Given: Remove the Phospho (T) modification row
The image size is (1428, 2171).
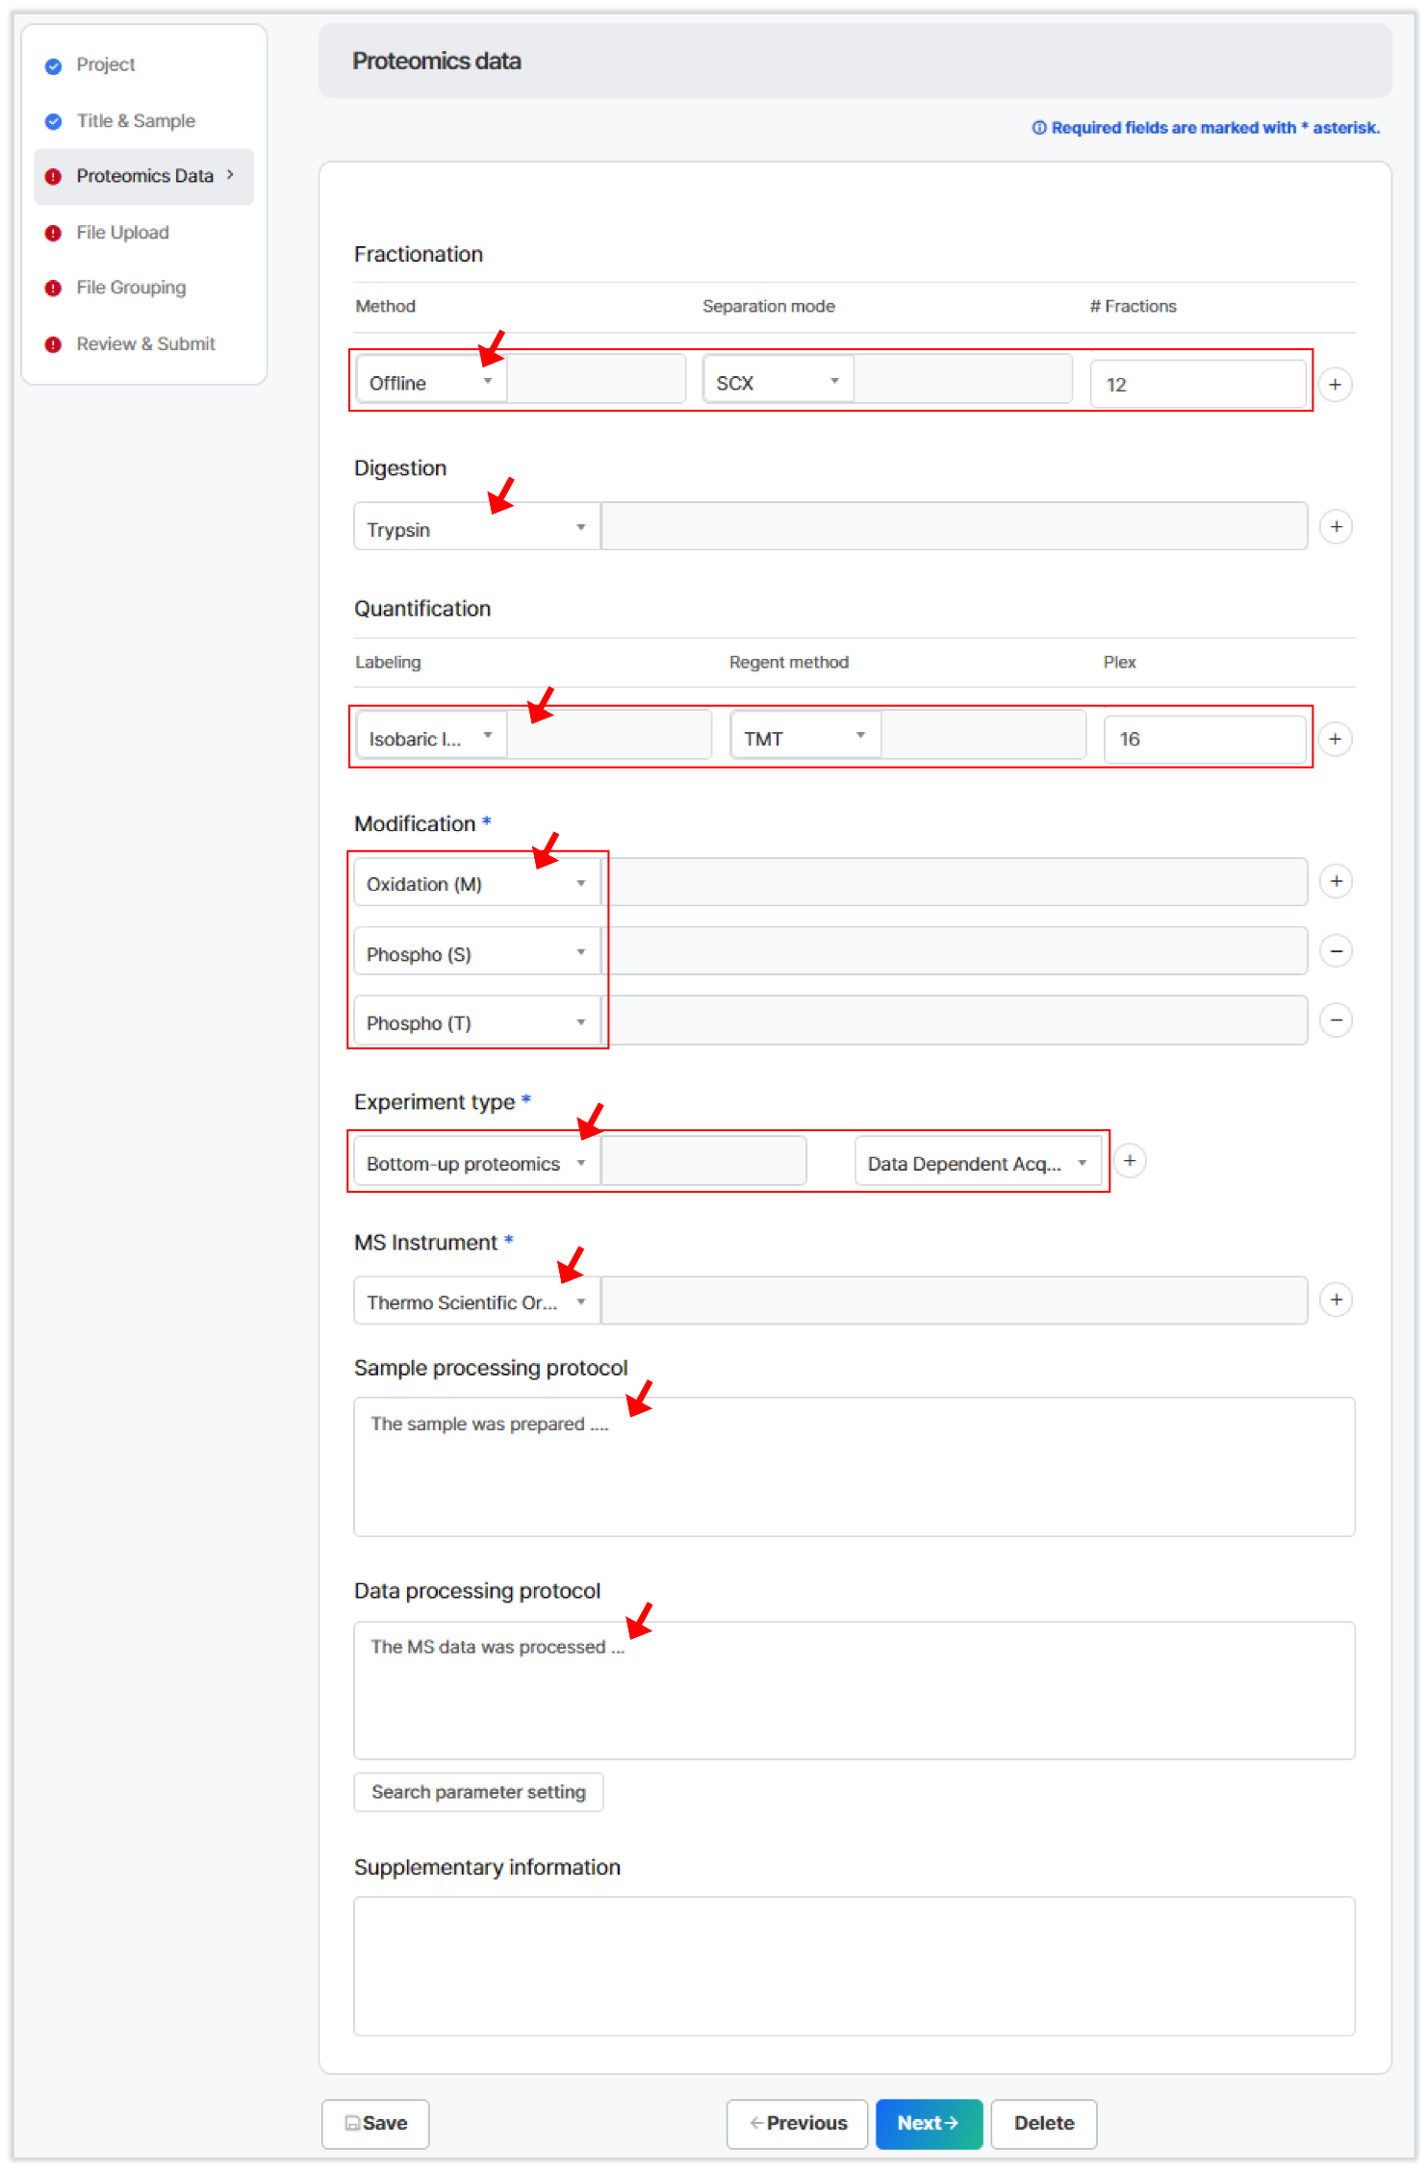Looking at the screenshot, I should click(1336, 1020).
